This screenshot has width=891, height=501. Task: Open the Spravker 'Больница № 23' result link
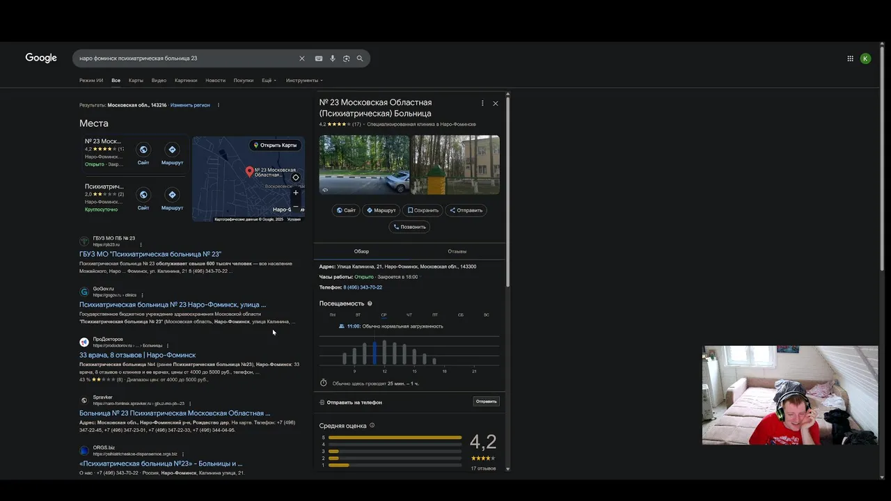point(175,413)
